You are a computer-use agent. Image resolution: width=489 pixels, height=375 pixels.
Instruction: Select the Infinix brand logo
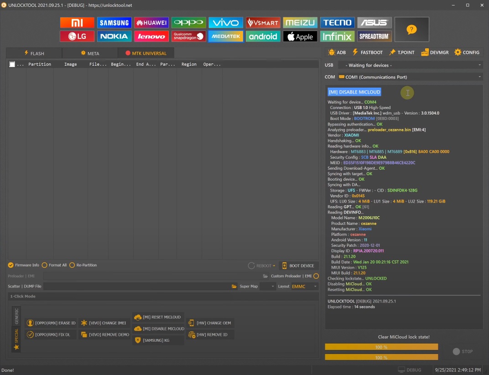point(337,36)
